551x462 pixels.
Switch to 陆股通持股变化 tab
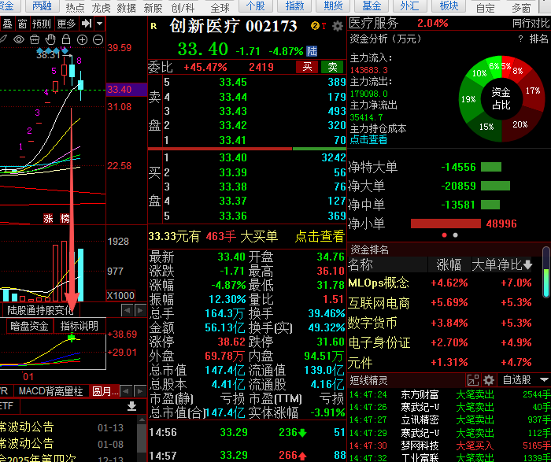pos(40,310)
